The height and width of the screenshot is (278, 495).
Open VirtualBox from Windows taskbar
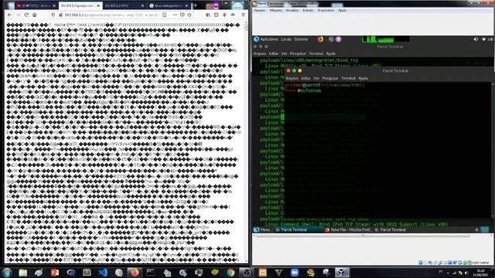click(x=342, y=273)
